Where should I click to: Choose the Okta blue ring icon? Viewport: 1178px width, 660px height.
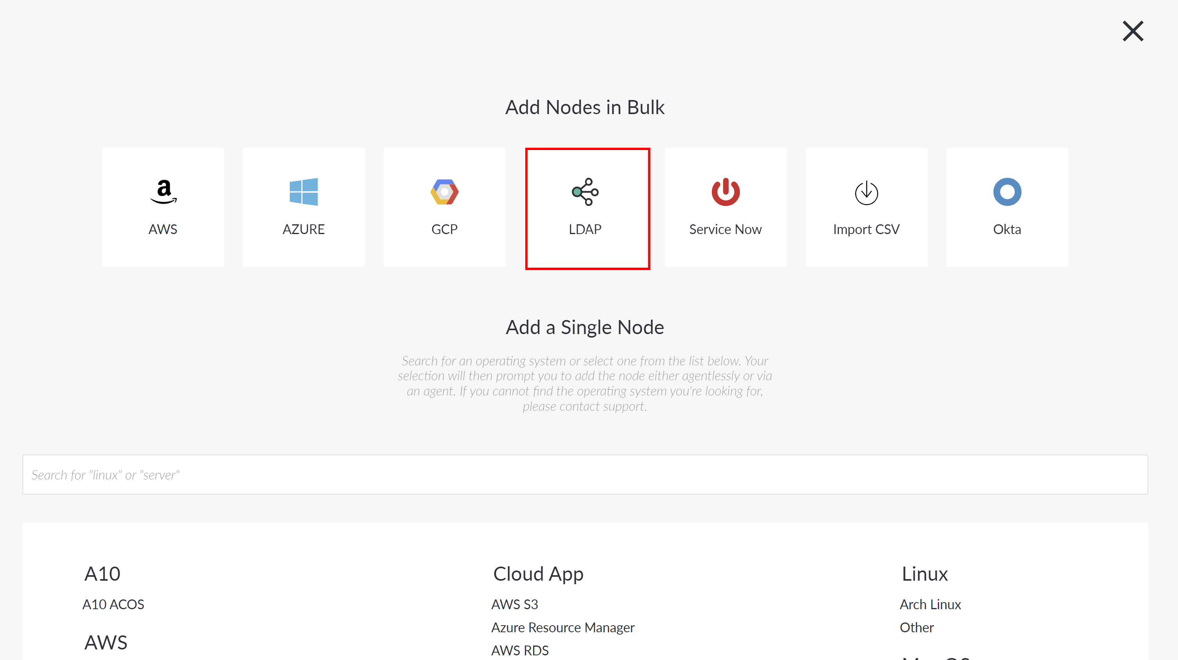[1007, 192]
